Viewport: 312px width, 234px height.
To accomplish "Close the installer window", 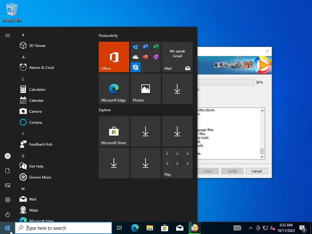I will tap(267, 51).
